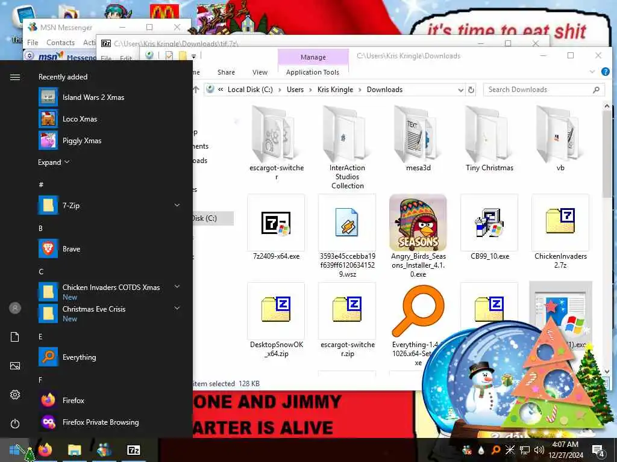617x462 pixels.
Task: Click Everything search icon in system tray
Action: (496, 450)
